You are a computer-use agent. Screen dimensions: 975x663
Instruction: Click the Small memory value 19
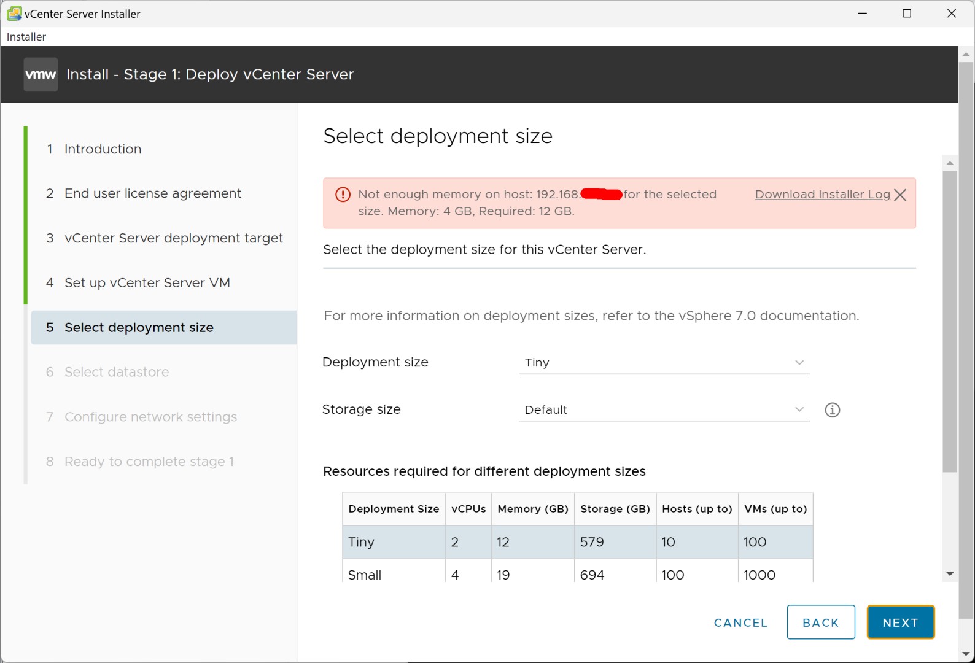click(x=503, y=575)
